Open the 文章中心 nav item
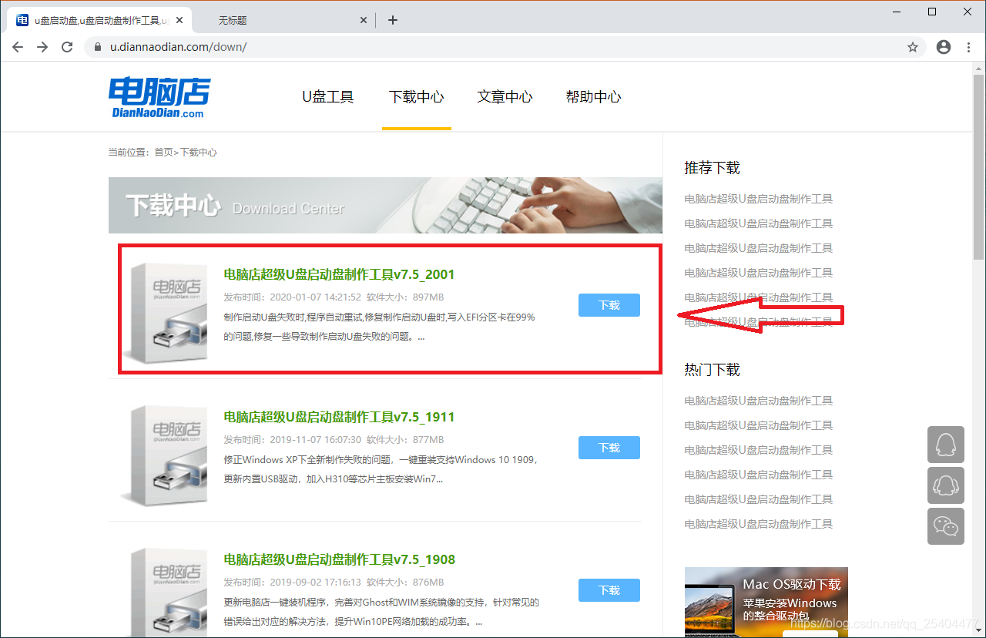The image size is (986, 638). click(505, 97)
